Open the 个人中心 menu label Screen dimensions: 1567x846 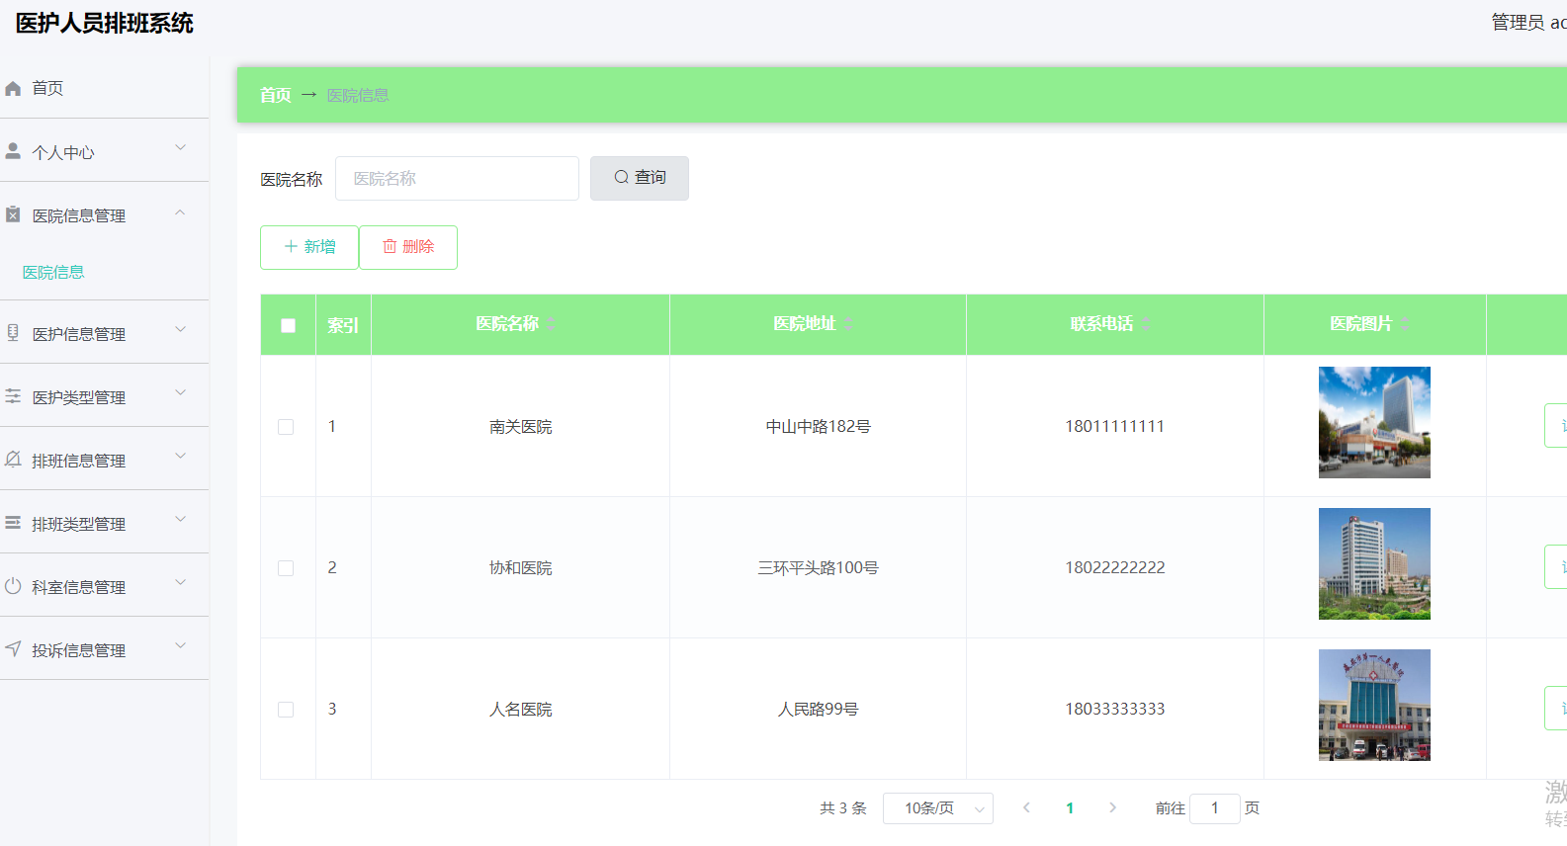pyautogui.click(x=63, y=152)
